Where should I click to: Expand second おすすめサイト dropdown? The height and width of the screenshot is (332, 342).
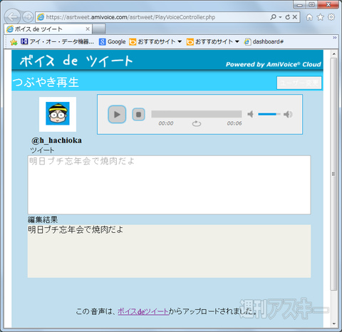(237, 41)
